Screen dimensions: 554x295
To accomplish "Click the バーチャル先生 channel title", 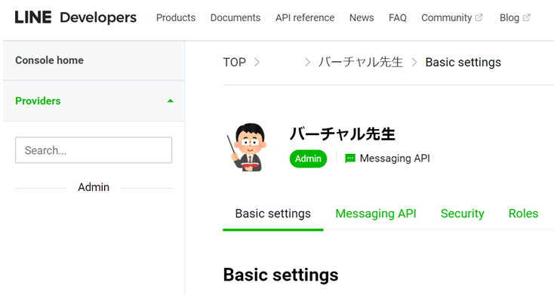I will point(343,134).
